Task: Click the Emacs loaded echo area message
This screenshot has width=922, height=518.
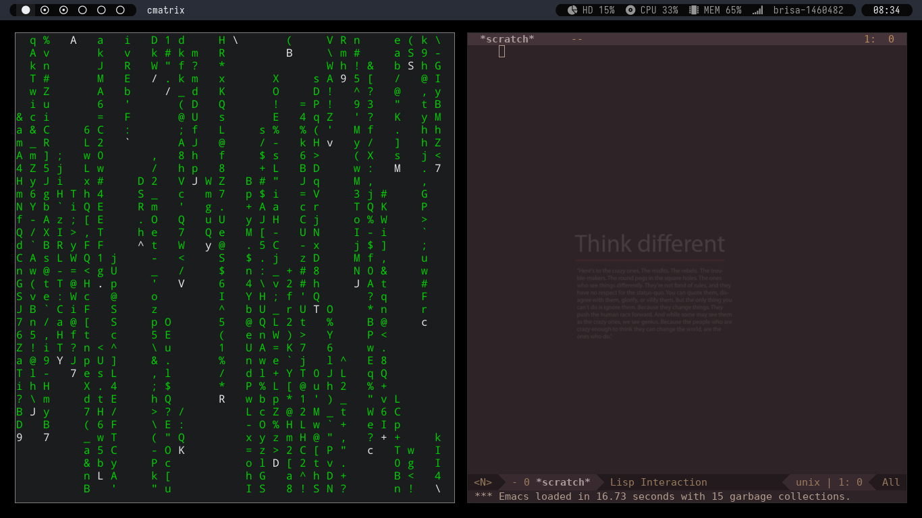Action: pyautogui.click(x=663, y=496)
